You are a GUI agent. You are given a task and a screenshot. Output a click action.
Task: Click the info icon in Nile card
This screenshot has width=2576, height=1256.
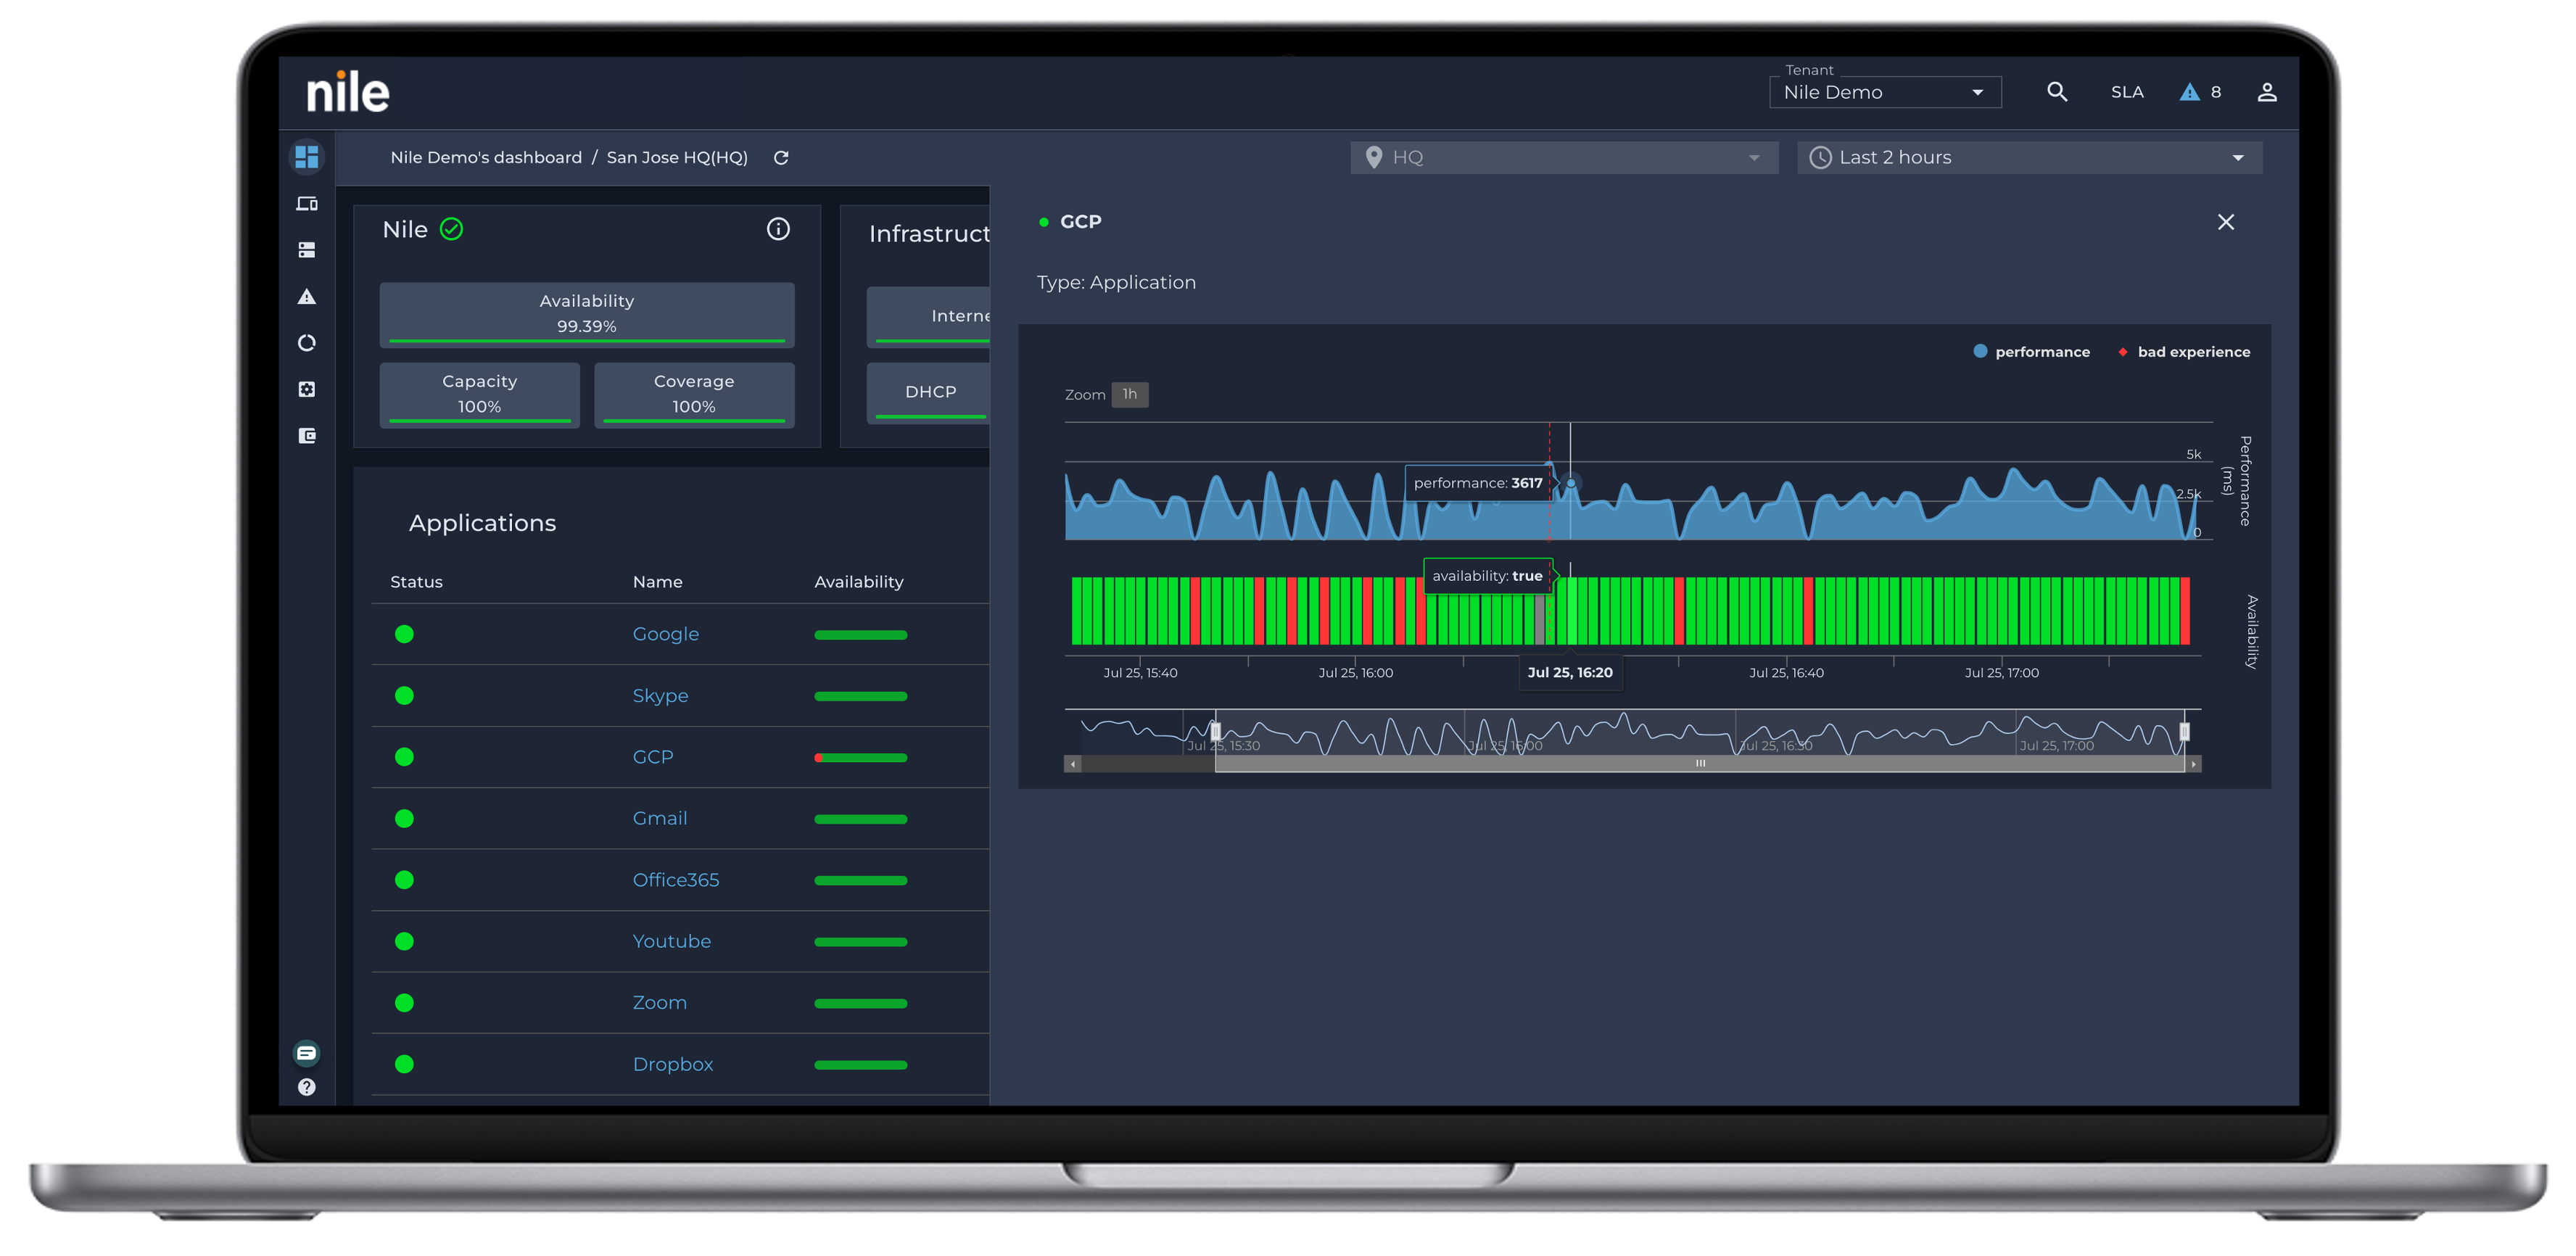[x=778, y=229]
